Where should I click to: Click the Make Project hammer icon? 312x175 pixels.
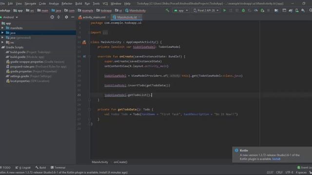coord(167,10)
